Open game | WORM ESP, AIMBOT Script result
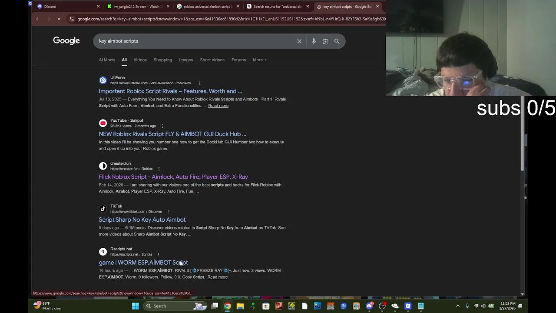The height and width of the screenshot is (313, 556). (143, 263)
